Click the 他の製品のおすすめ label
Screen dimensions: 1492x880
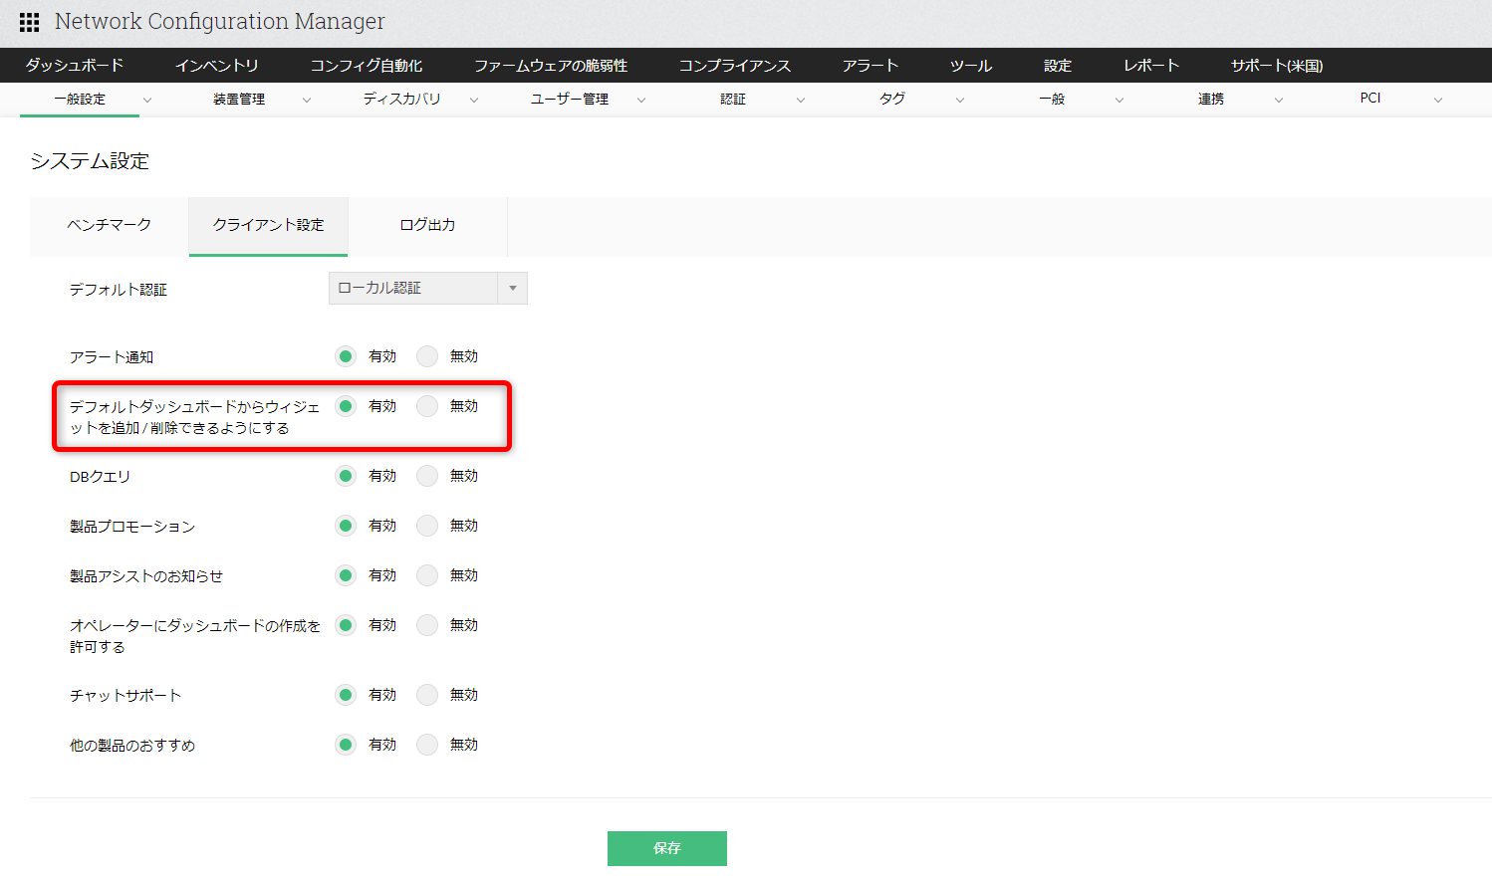(x=132, y=746)
